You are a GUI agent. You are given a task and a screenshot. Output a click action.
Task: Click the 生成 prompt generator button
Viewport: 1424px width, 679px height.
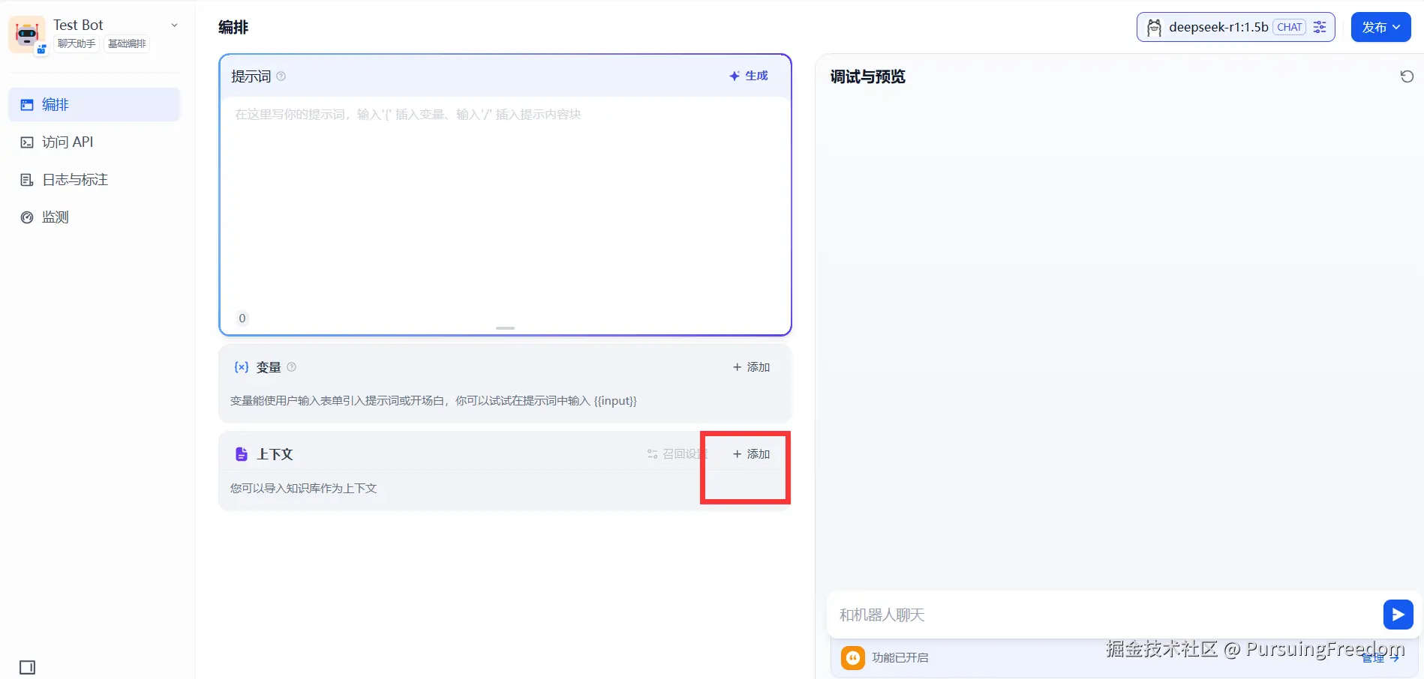pos(749,76)
